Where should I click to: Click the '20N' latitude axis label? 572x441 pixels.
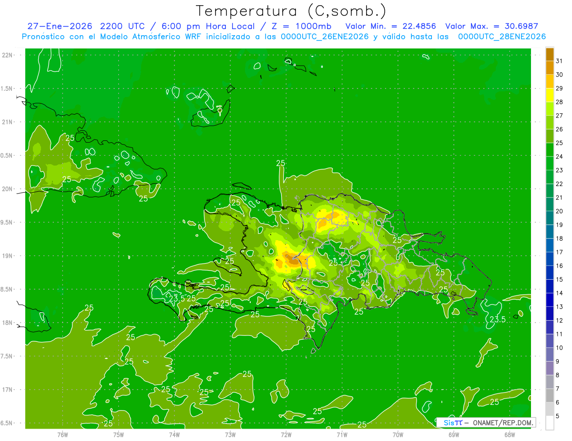point(7,189)
